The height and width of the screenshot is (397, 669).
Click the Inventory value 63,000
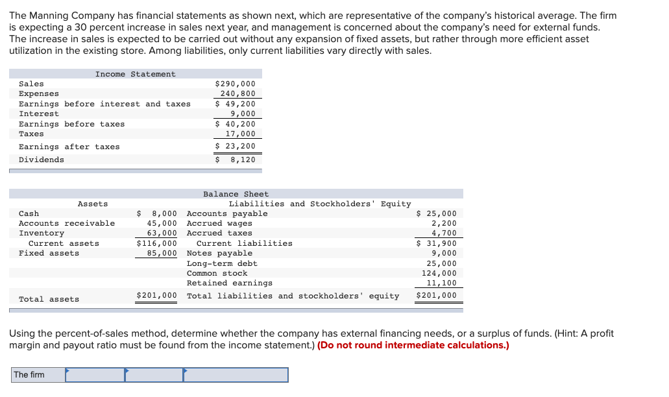[162, 234]
